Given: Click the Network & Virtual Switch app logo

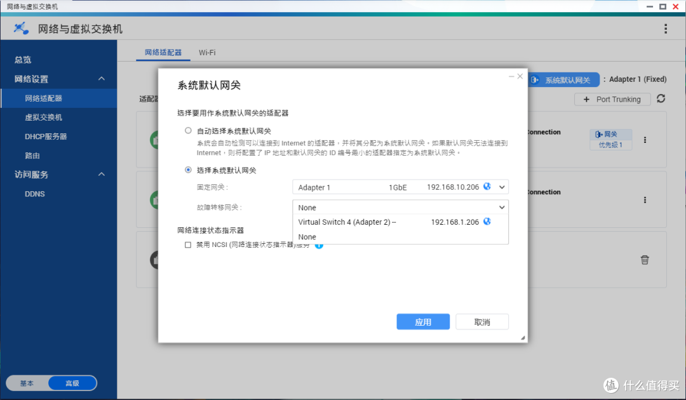Looking at the screenshot, I should coord(21,29).
